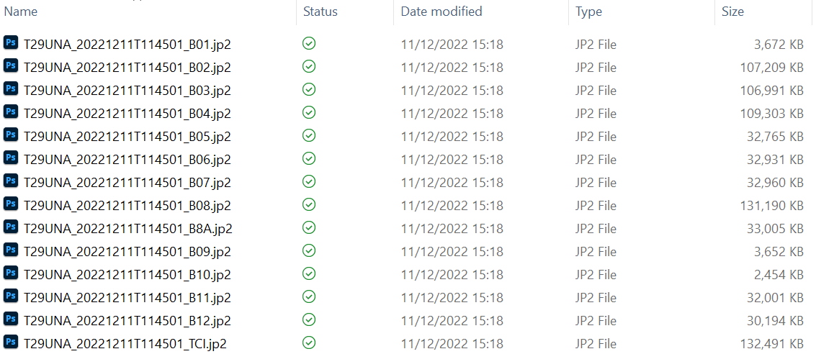Sort by the Date modified column header
The height and width of the screenshot is (354, 816).
pyautogui.click(x=441, y=12)
